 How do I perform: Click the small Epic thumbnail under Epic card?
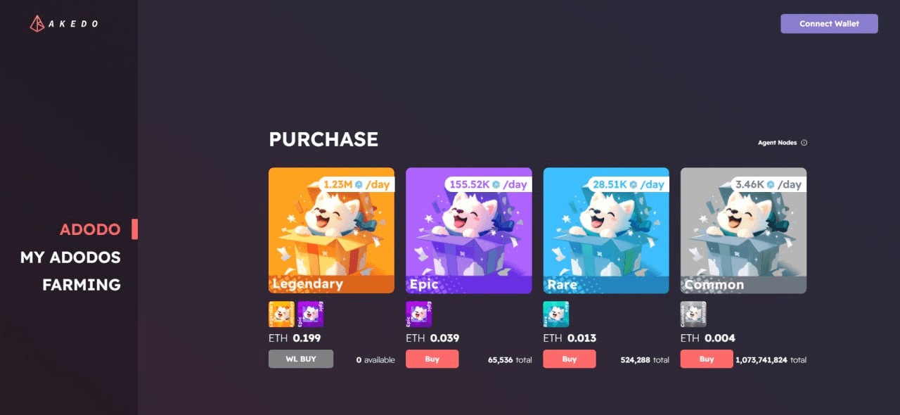tap(419, 314)
